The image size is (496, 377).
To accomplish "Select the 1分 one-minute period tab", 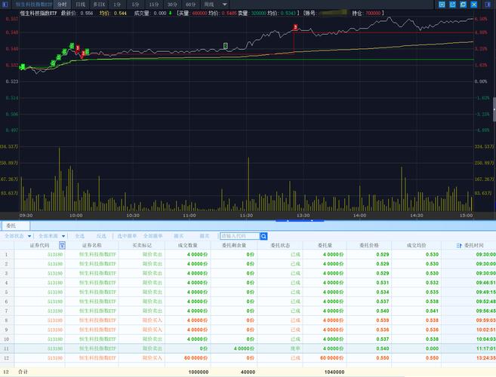I will tap(117, 5).
